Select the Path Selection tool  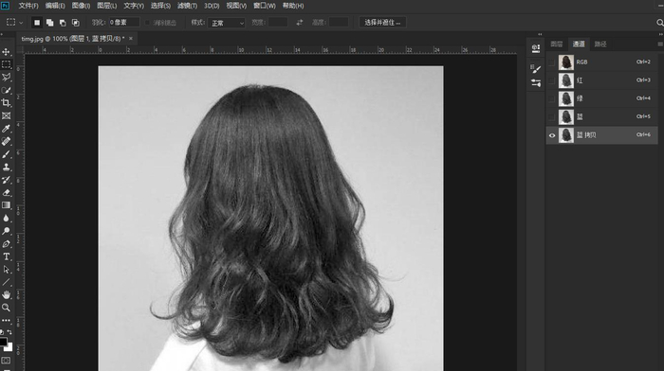click(x=6, y=269)
